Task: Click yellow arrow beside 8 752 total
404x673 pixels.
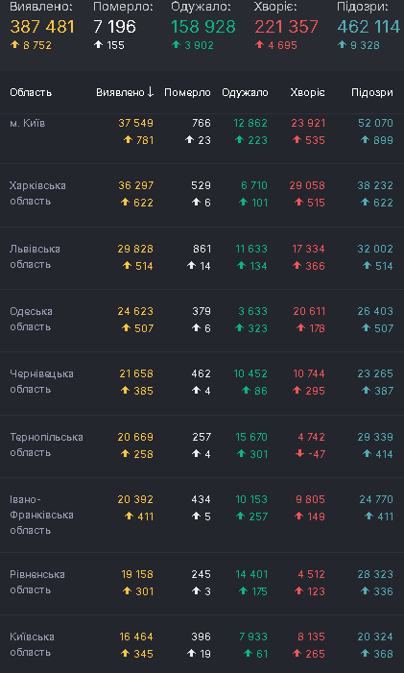Action: (x=15, y=44)
